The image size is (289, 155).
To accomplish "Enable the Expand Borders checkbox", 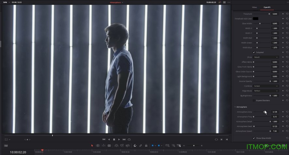I will pyautogui.click(x=254, y=101).
